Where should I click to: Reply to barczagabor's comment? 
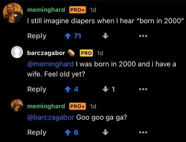(37, 89)
